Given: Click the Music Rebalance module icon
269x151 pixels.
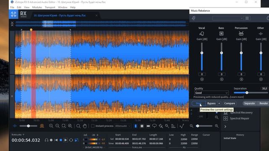Looking at the screenshot, I should 193,18.
